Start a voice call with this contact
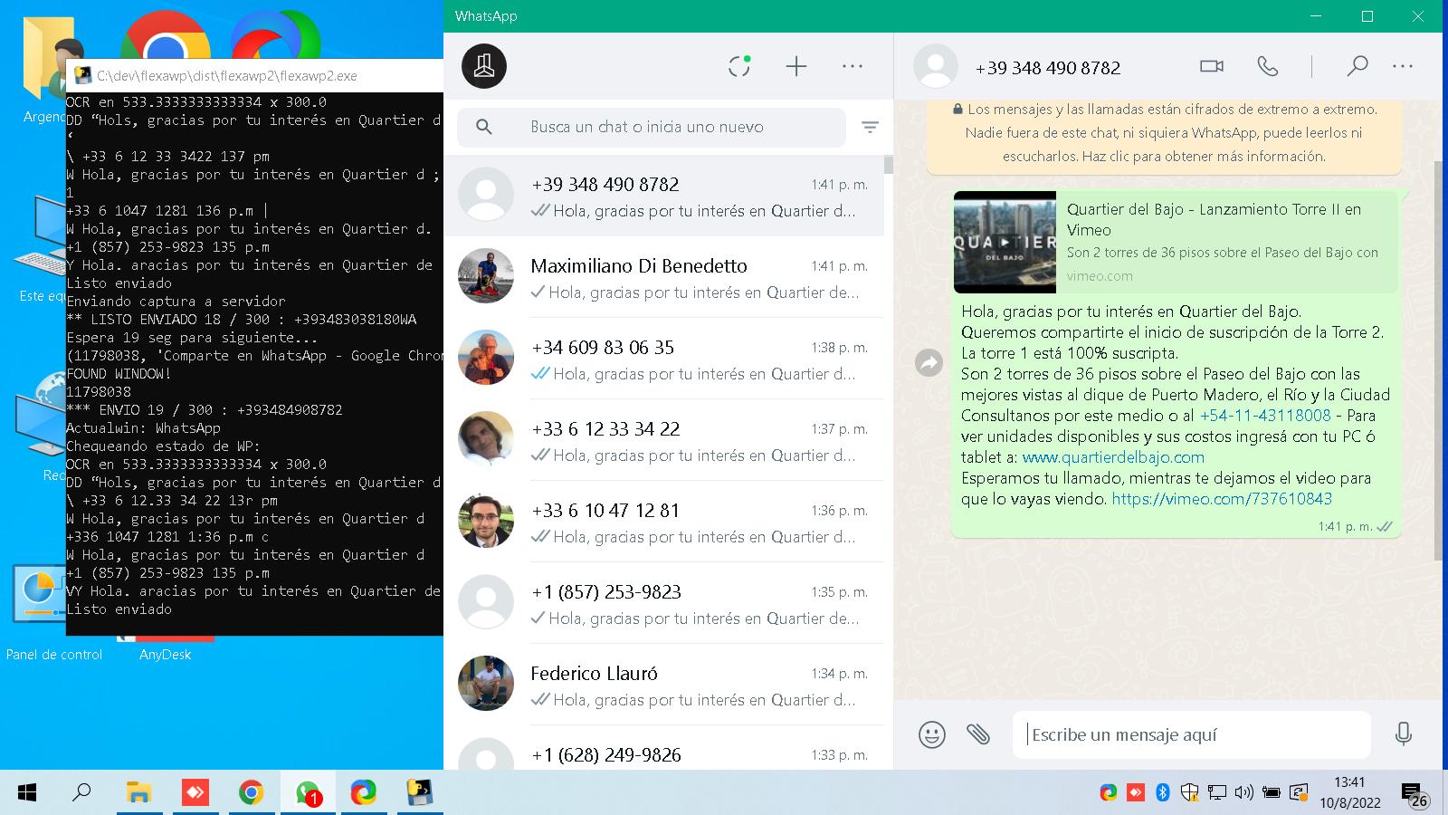The height and width of the screenshot is (815, 1448). tap(1268, 66)
